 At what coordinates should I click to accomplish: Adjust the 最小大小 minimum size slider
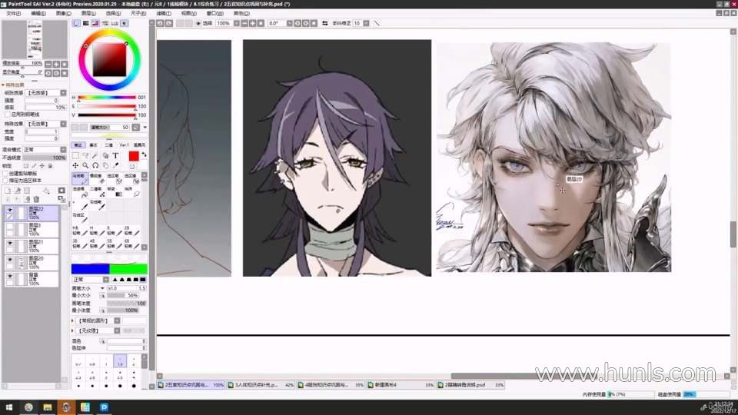click(123, 295)
